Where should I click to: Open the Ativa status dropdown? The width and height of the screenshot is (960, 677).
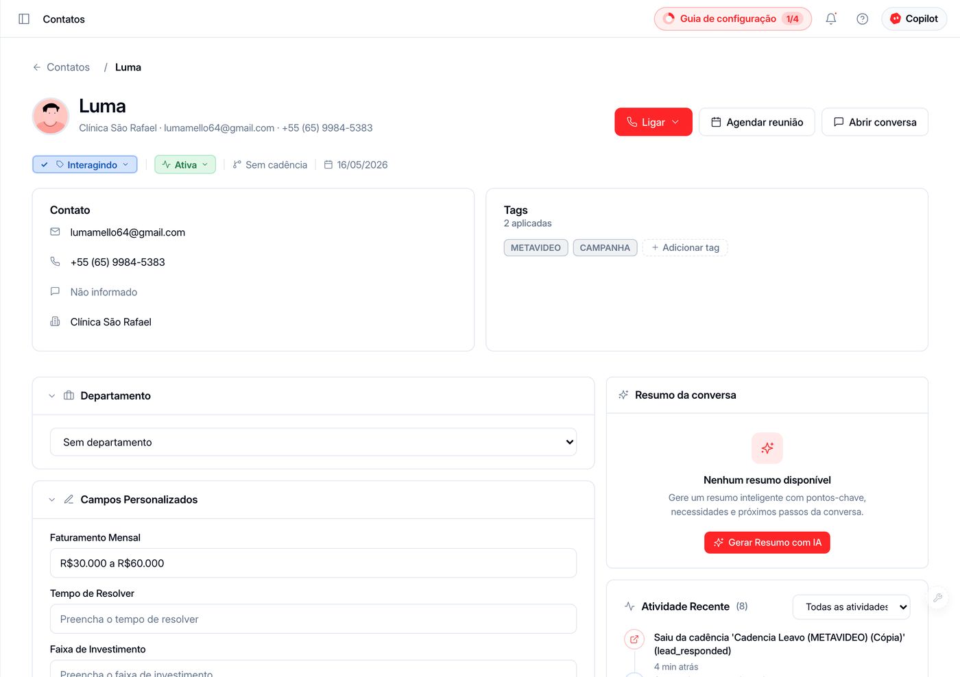pos(185,164)
